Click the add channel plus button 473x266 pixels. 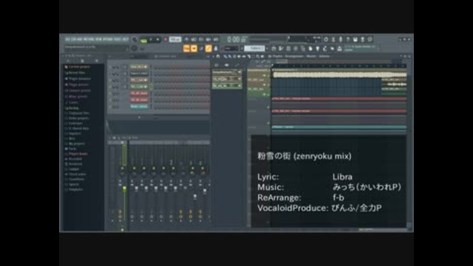(x=139, y=117)
